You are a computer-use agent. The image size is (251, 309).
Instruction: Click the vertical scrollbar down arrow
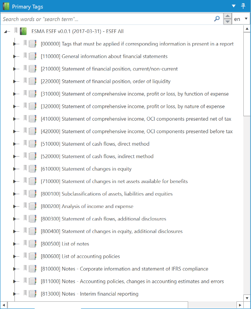pyautogui.click(x=247, y=298)
